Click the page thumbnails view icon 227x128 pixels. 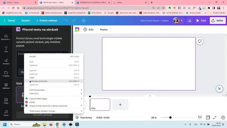200,117
